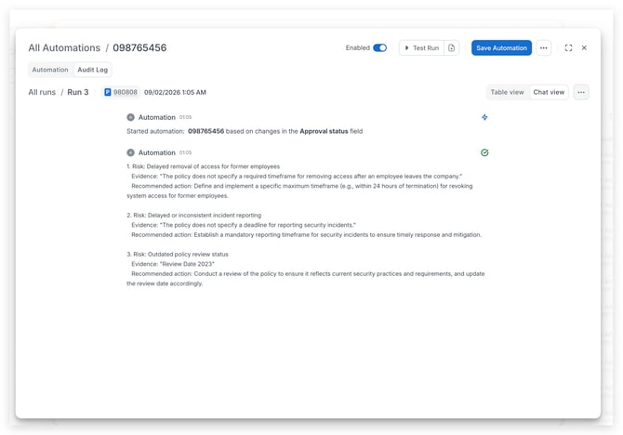Viewport: 623px width, 435px height.
Task: Click the bold Approval status field name
Action: tap(324, 131)
